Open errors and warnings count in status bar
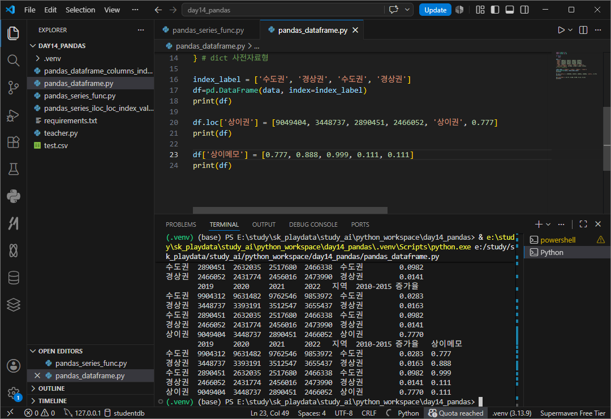The image size is (611, 419). 40,413
